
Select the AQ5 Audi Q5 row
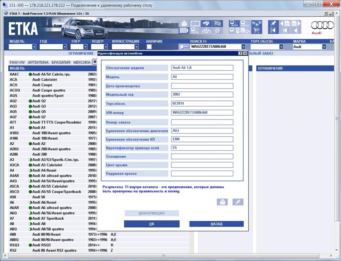[53, 112]
